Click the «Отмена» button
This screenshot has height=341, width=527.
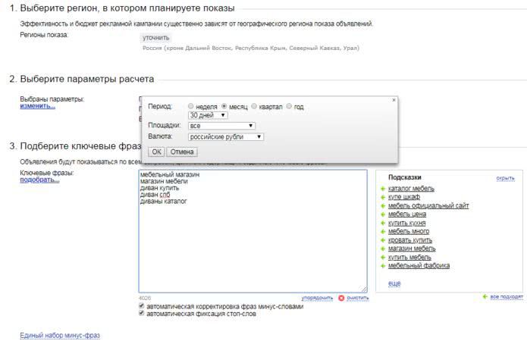(x=182, y=152)
